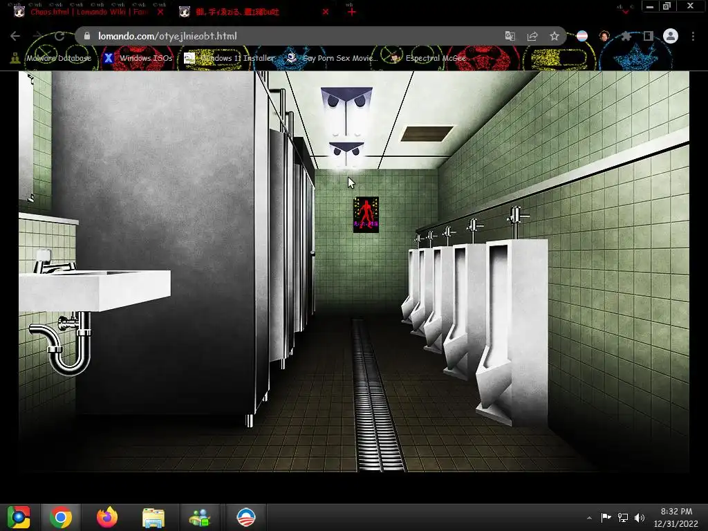Open the volume speaker tray icon

tap(640, 517)
